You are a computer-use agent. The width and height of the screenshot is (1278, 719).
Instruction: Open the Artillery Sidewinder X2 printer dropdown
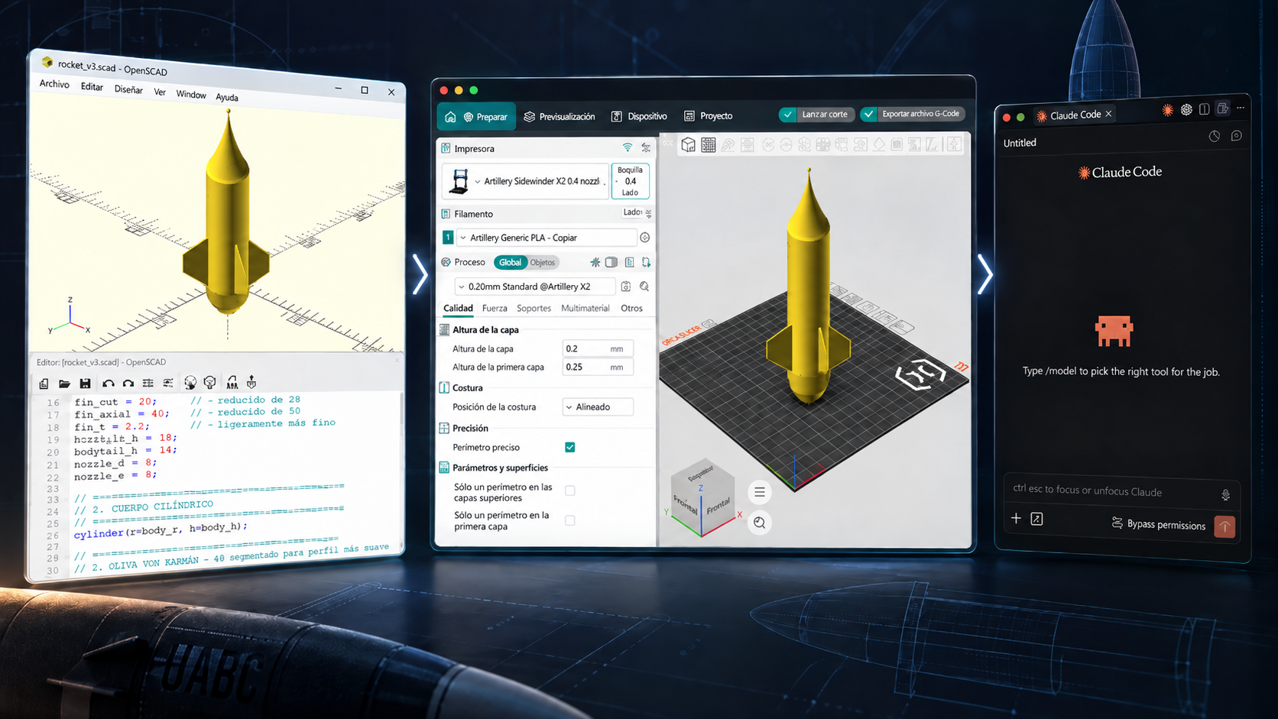click(x=527, y=181)
